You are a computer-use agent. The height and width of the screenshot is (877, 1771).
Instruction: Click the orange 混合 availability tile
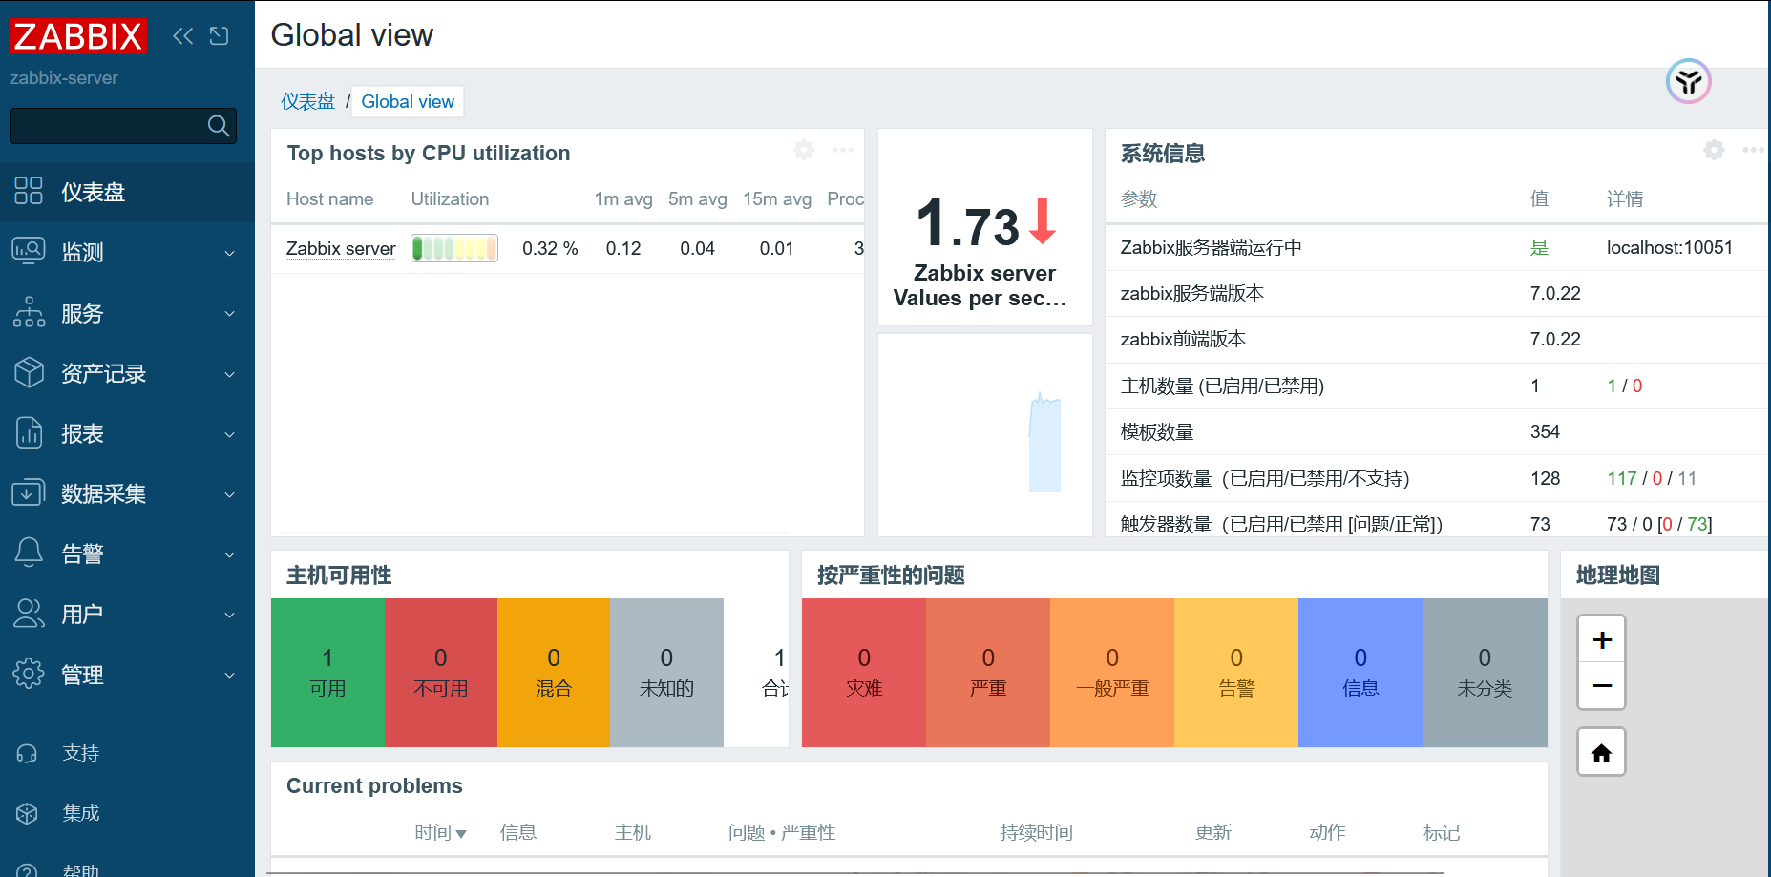point(554,673)
